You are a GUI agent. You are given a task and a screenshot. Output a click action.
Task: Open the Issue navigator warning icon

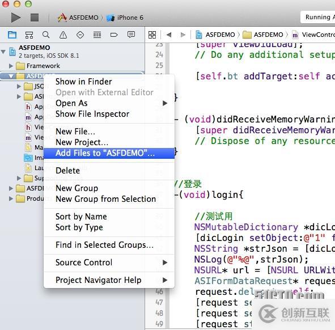(x=63, y=35)
